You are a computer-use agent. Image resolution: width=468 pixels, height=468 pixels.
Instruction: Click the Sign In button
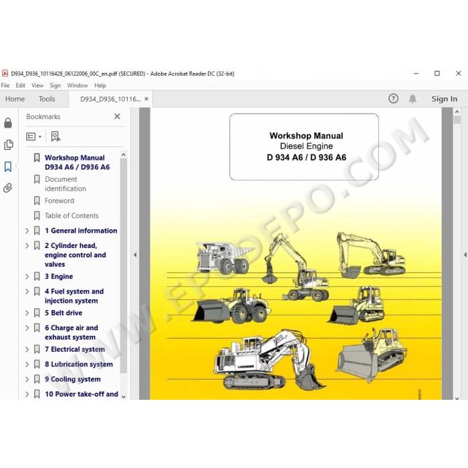click(x=444, y=99)
